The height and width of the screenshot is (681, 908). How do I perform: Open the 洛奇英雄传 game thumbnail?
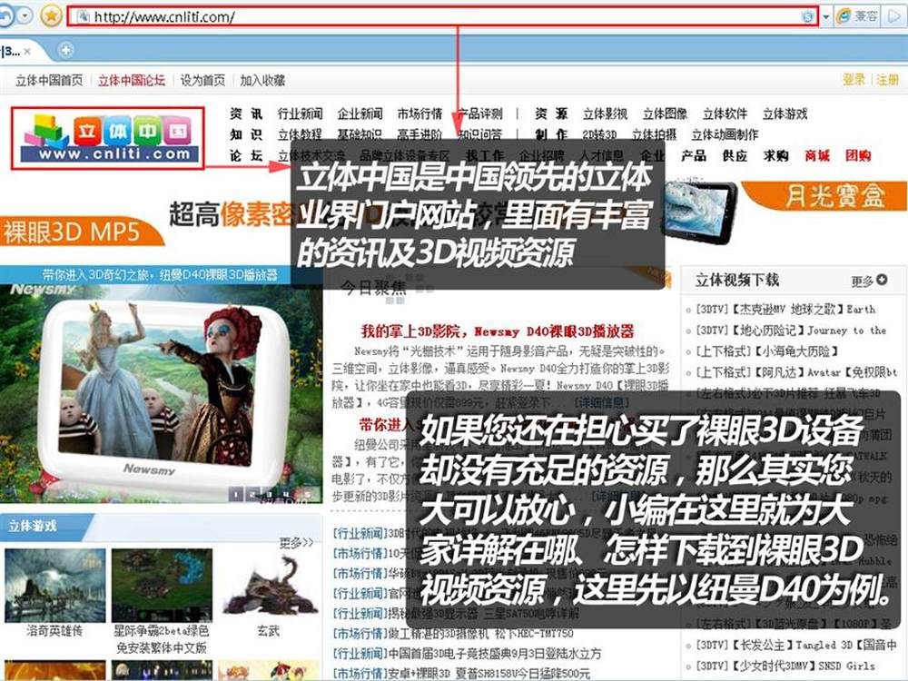[55, 586]
